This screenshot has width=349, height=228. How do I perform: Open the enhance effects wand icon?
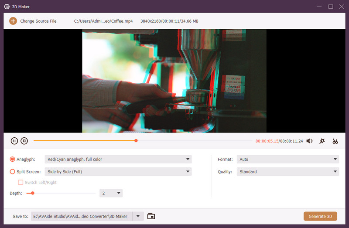coord(322,141)
